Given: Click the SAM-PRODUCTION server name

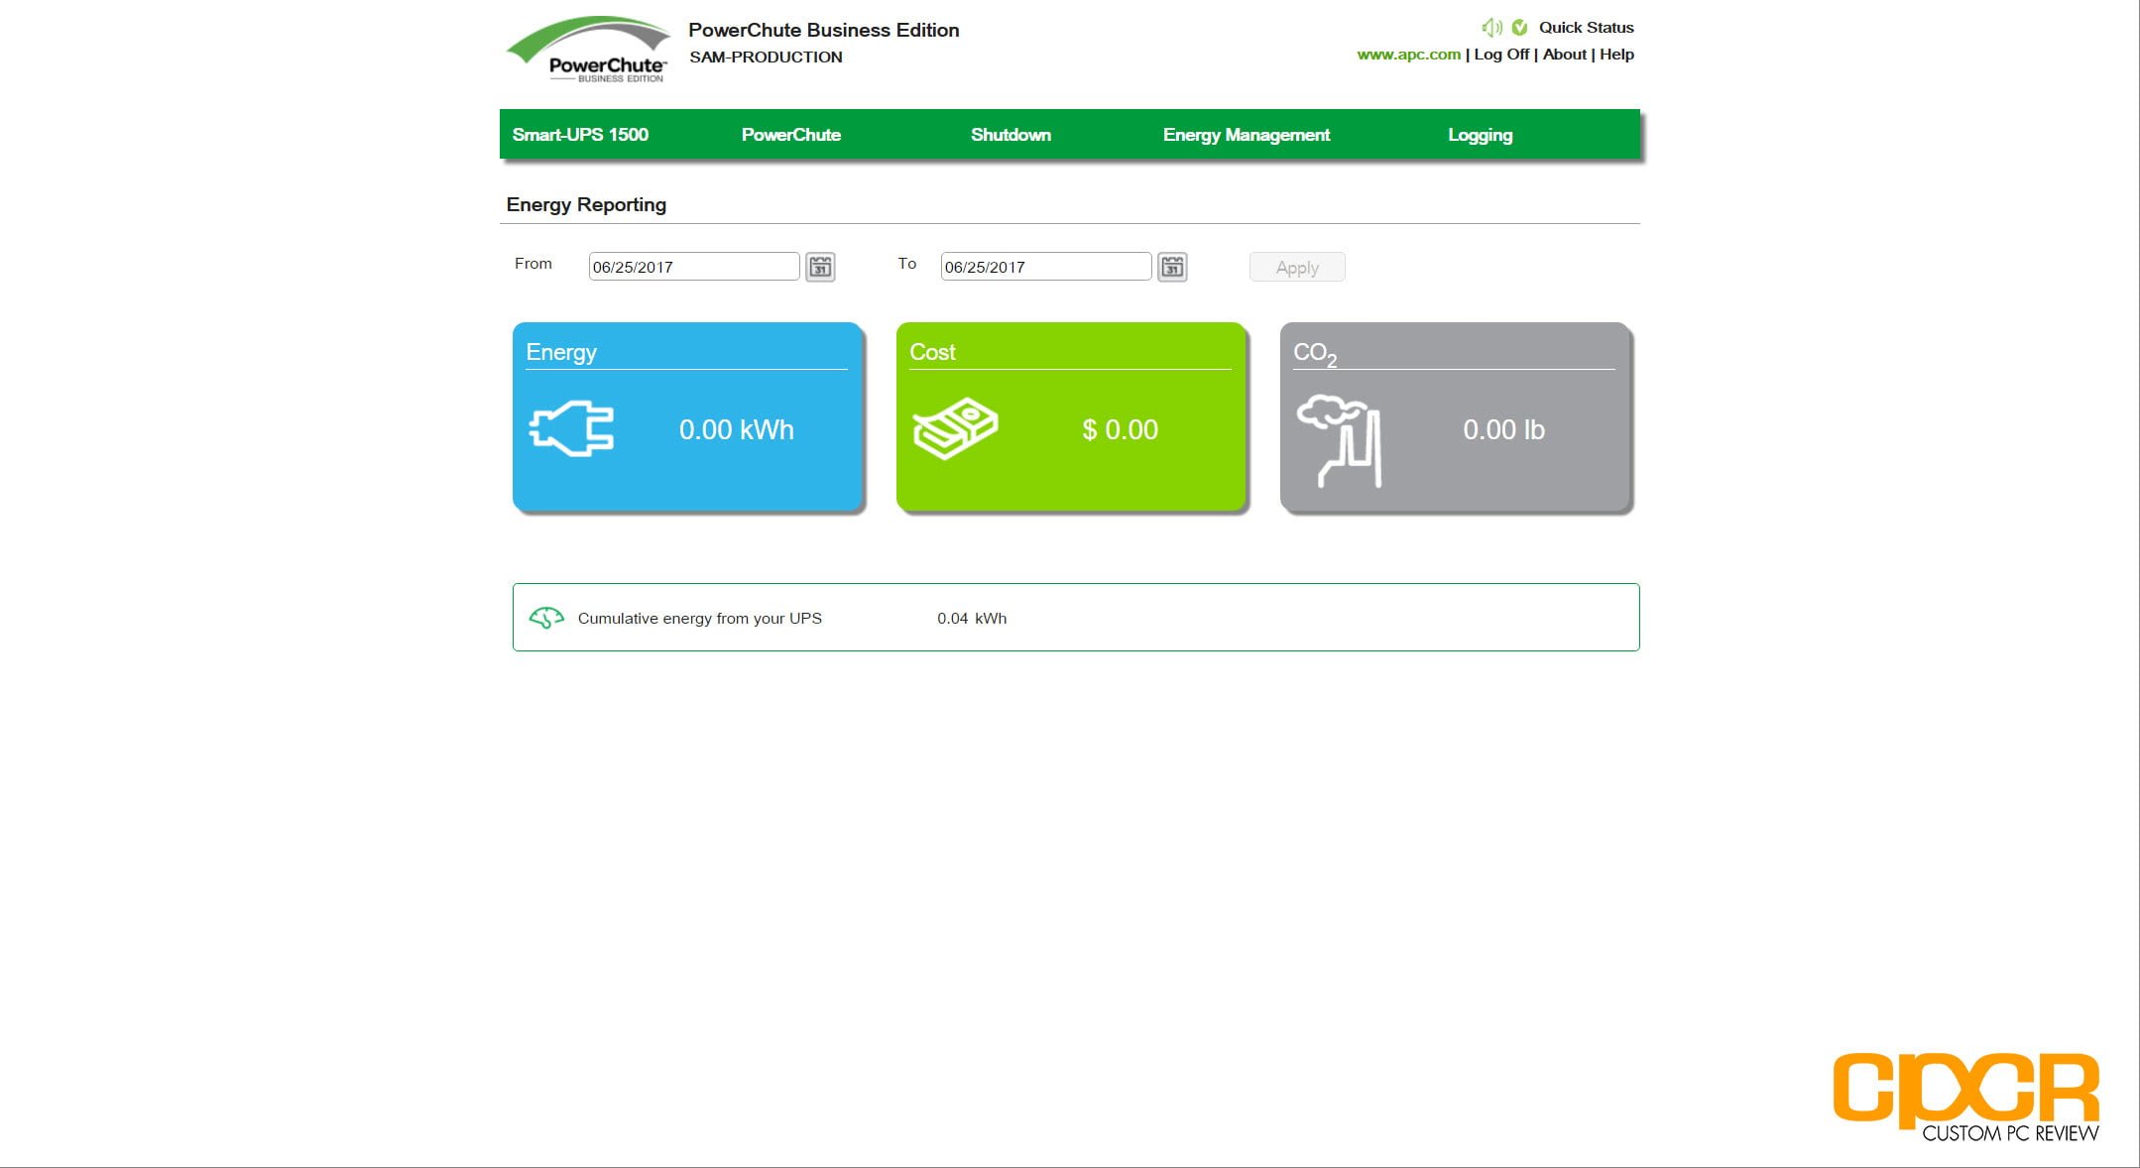Looking at the screenshot, I should pyautogui.click(x=766, y=58).
